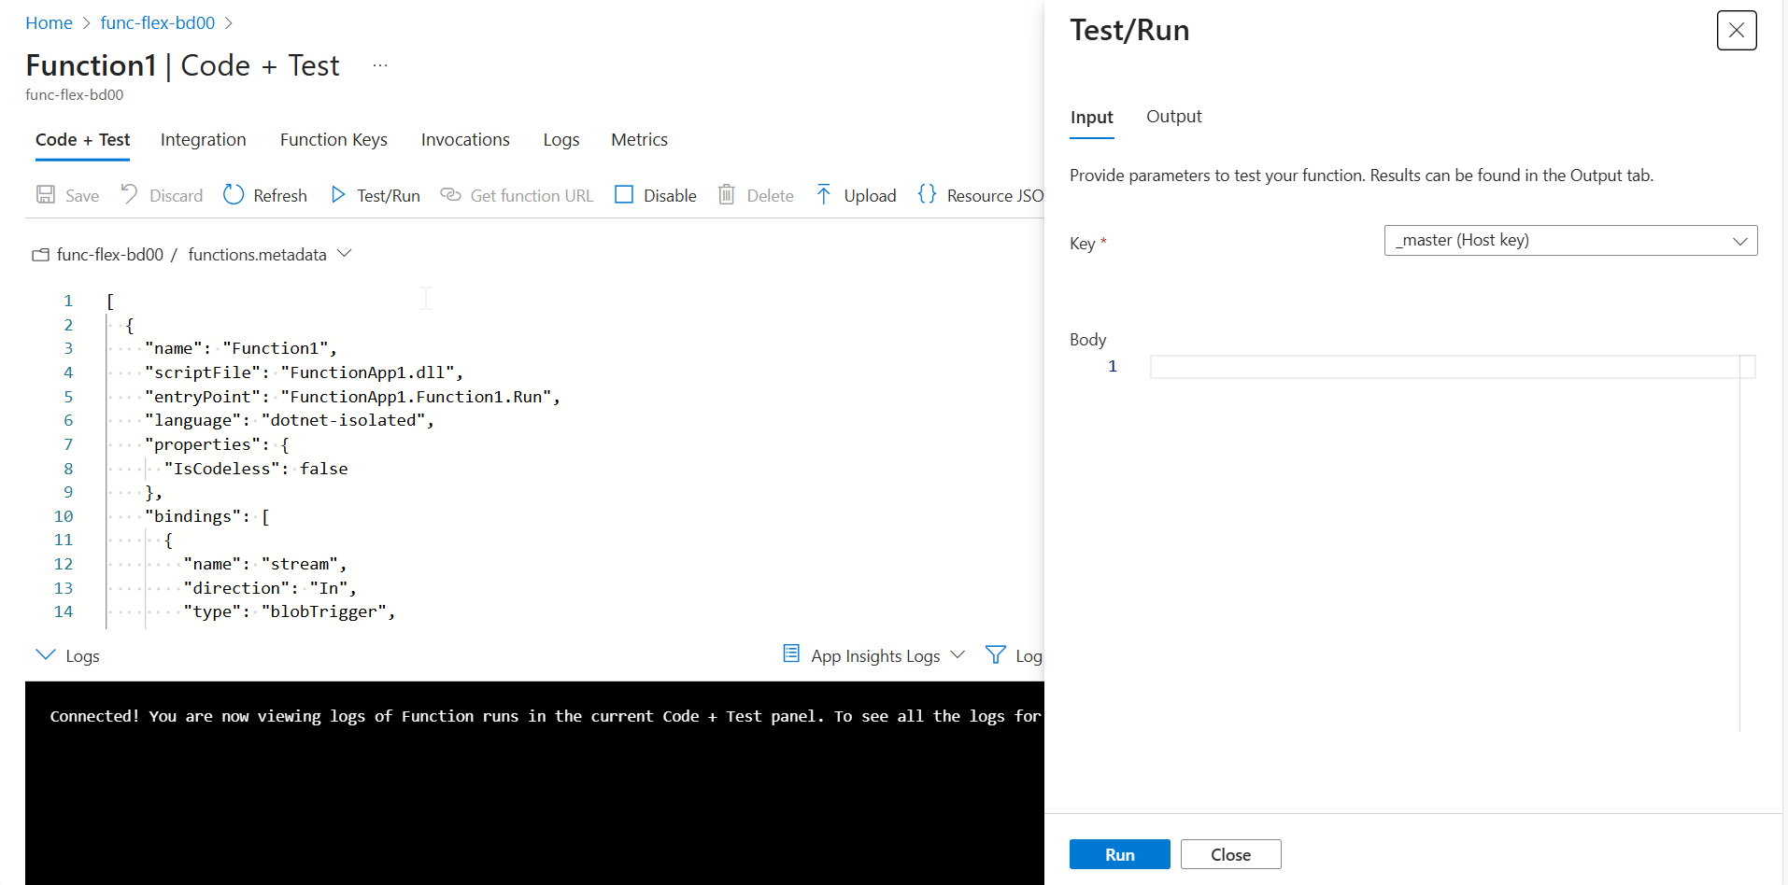Click code line containing "direction"
This screenshot has width=1788, height=885.
pyautogui.click(x=271, y=588)
